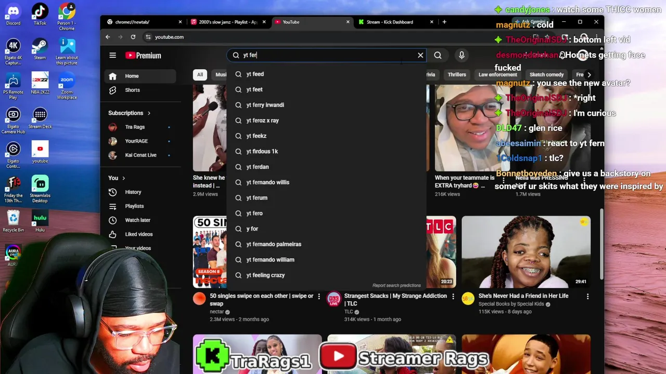Open TikTok desktop icon
The height and width of the screenshot is (374, 666).
(x=40, y=15)
